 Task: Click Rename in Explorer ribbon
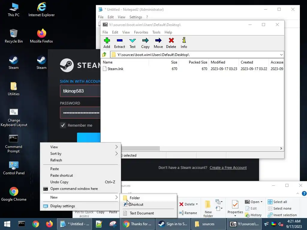click(188, 213)
